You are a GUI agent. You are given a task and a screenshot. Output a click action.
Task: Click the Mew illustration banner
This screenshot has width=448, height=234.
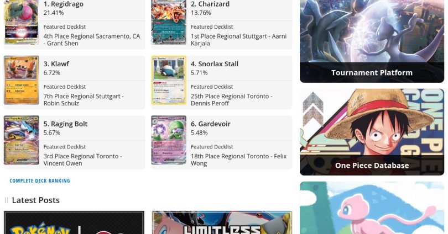click(372, 208)
